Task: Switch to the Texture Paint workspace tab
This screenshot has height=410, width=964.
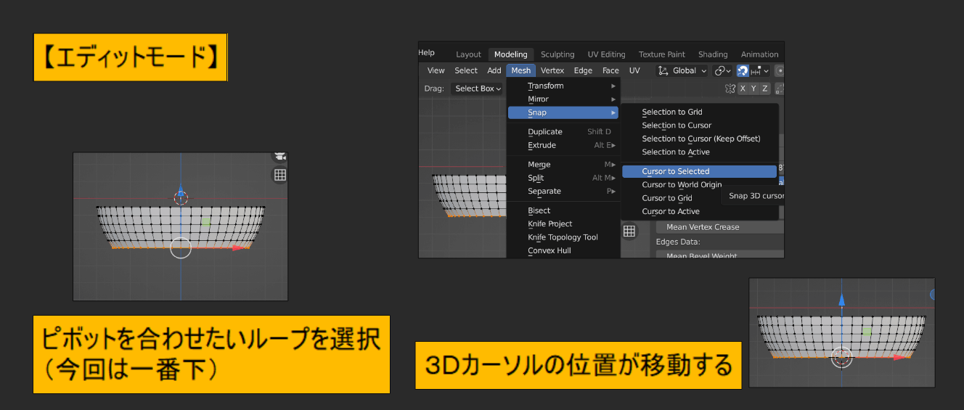Action: click(x=662, y=54)
